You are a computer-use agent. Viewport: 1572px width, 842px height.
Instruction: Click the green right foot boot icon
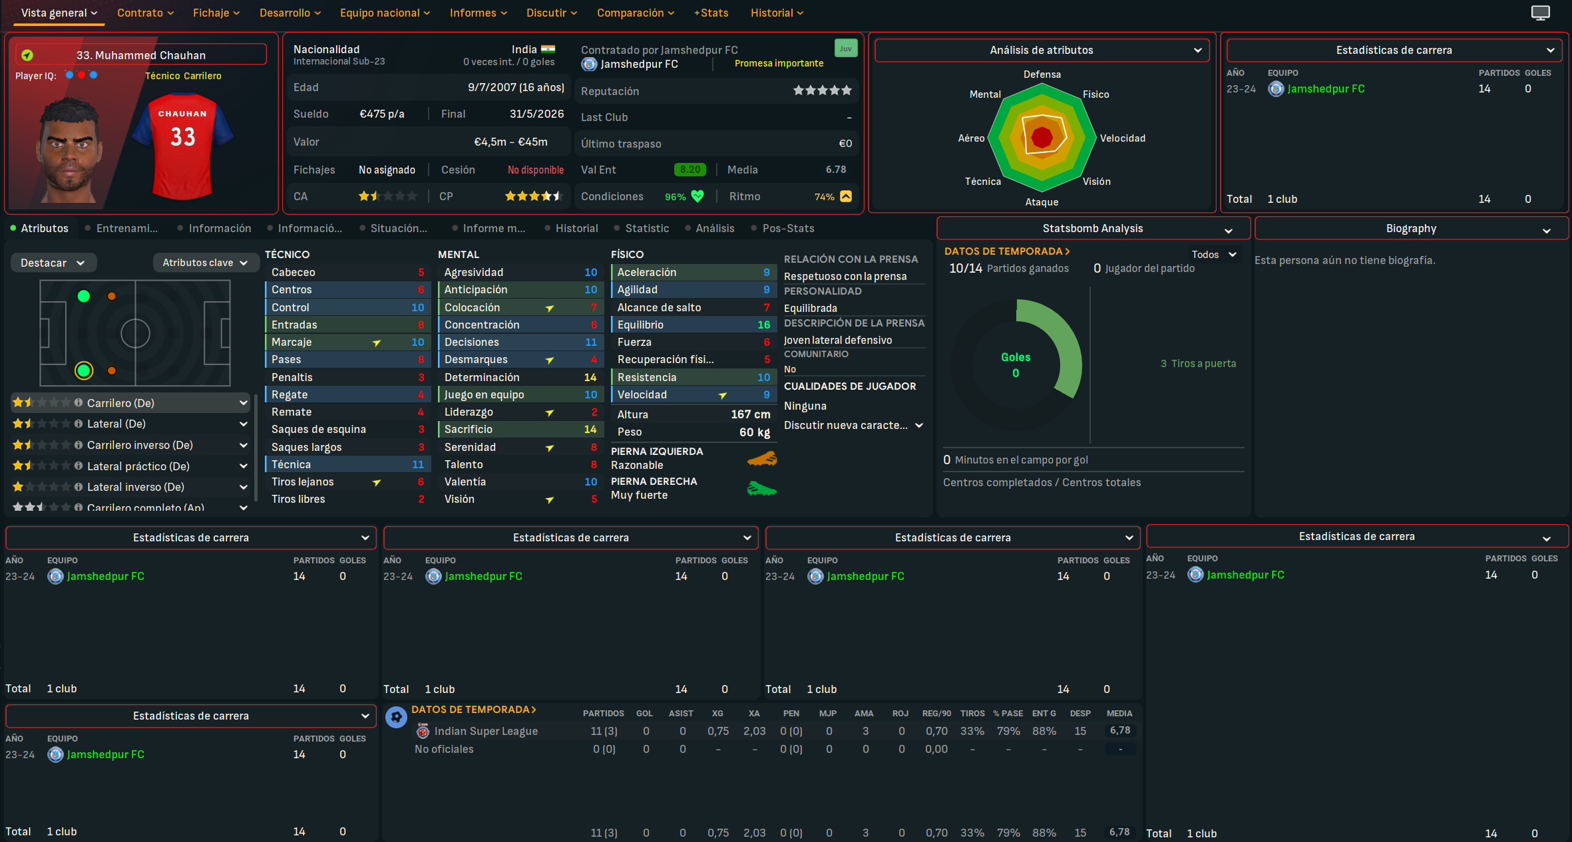pyautogui.click(x=762, y=490)
